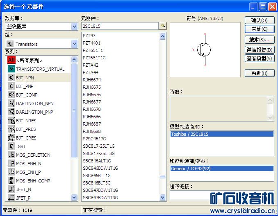Click the BJT_CRES family icon
The width and height of the screenshot is (278, 216).
click(11, 137)
